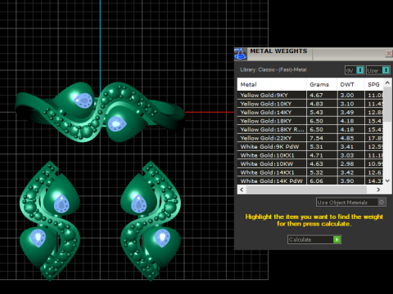Click the horizontal scroll left arrow
The image size is (393, 294).
pyautogui.click(x=242, y=189)
